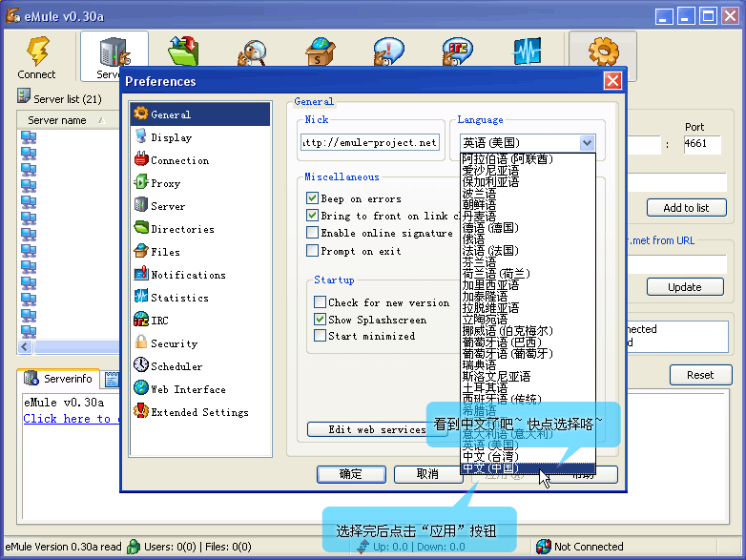
Task: Choose 土耳其语 in language list
Action: tap(528, 387)
